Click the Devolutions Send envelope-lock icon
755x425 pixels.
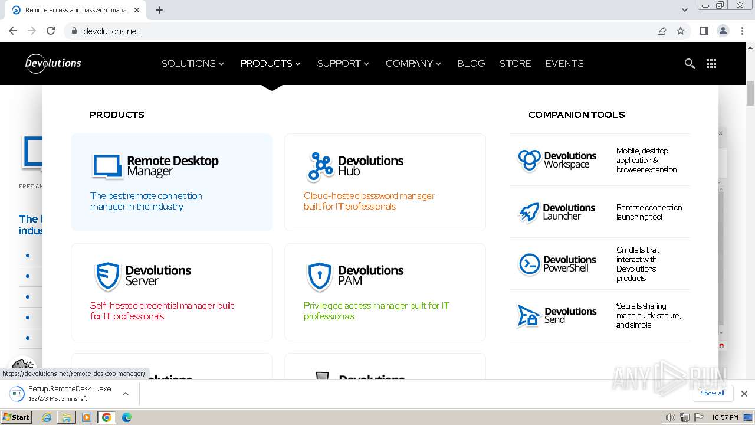coord(528,316)
